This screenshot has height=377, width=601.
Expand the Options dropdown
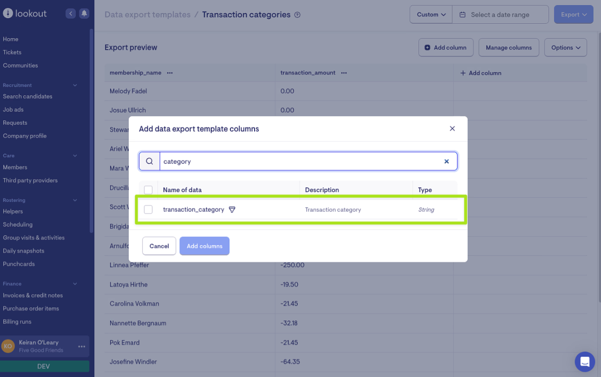(565, 47)
